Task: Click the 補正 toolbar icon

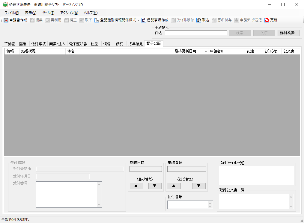Action: 66,20
